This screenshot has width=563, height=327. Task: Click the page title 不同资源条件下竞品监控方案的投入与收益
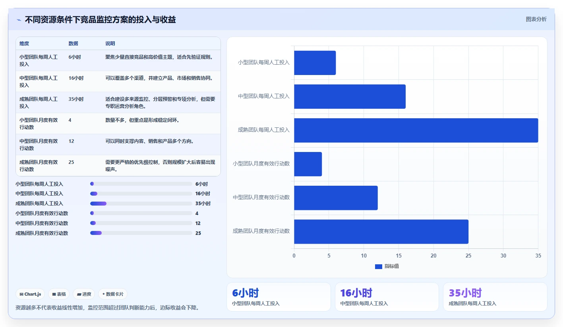101,19
